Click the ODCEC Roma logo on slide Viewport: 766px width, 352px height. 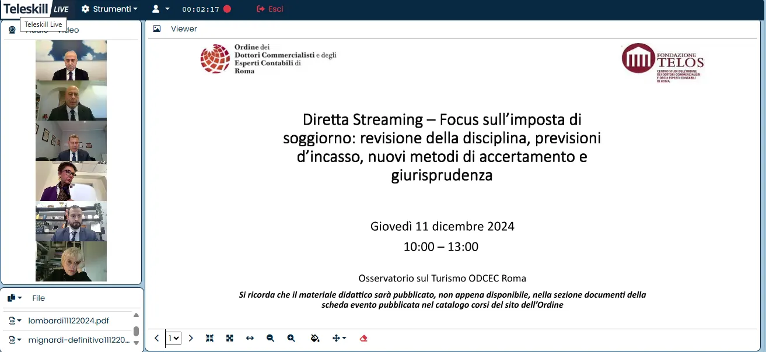click(268, 59)
